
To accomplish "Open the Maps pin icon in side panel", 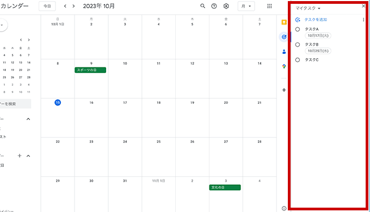I will click(x=284, y=66).
